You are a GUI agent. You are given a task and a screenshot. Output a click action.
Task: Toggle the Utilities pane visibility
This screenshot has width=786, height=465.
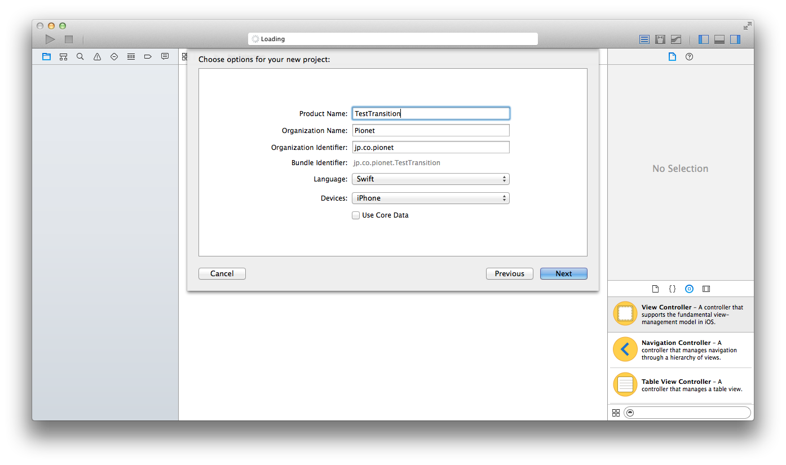(x=735, y=39)
